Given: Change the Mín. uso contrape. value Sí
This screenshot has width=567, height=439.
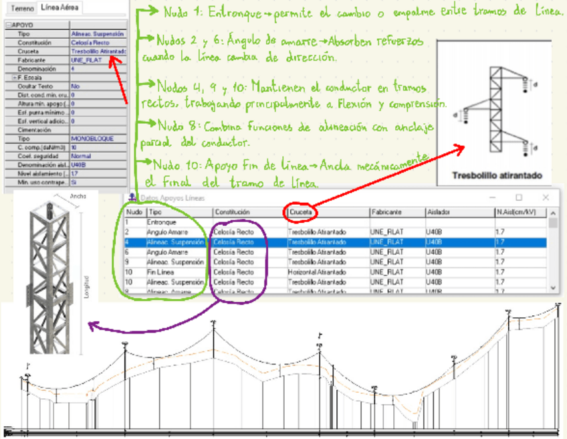Looking at the screenshot, I should point(98,182).
